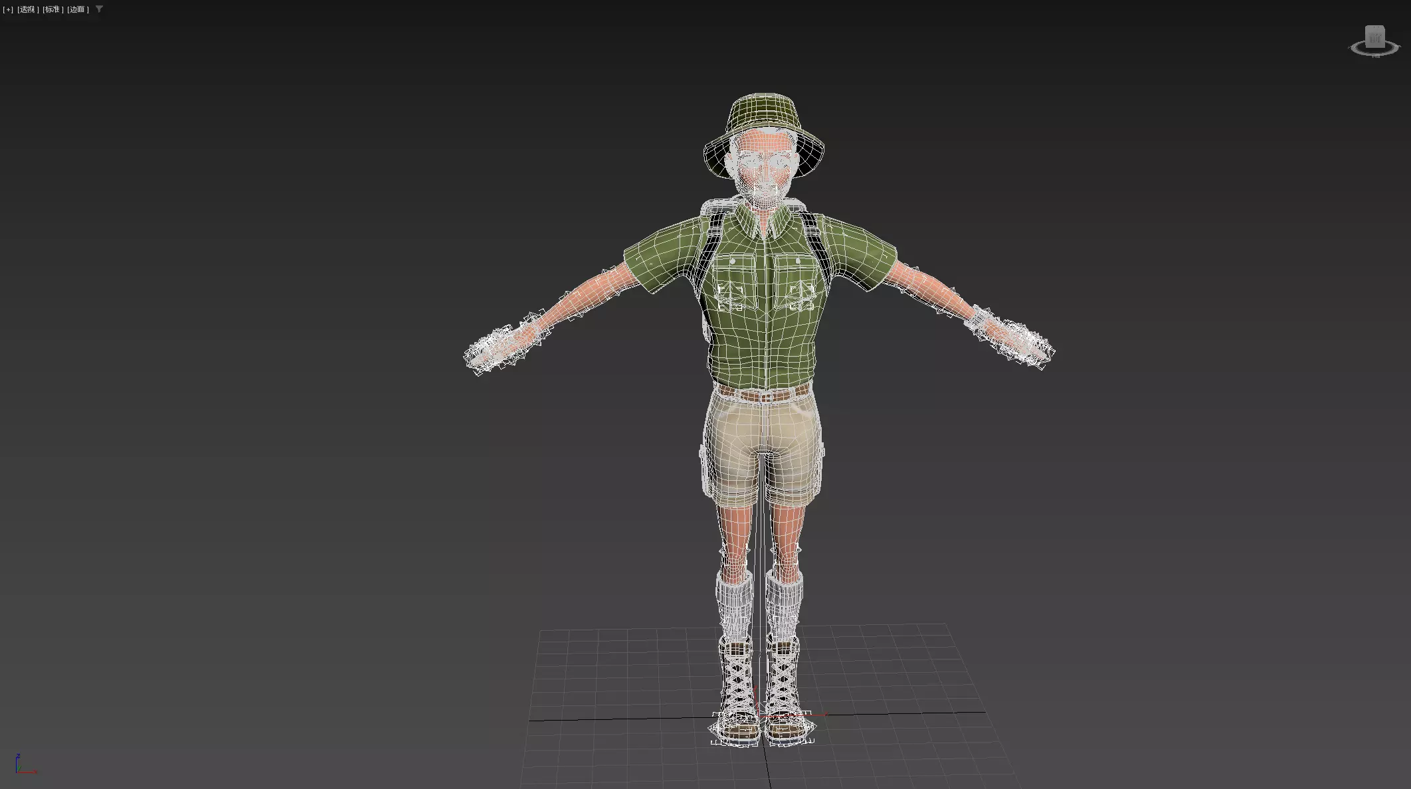Open the 标准 shading quality label menu
1411x789 pixels.
coord(52,9)
